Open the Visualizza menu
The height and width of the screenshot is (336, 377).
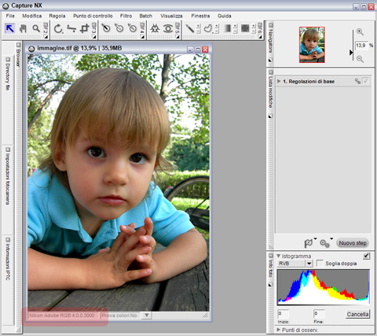(171, 16)
